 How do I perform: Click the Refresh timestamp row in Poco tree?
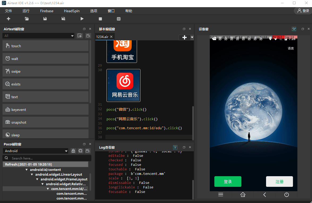(x=46, y=165)
